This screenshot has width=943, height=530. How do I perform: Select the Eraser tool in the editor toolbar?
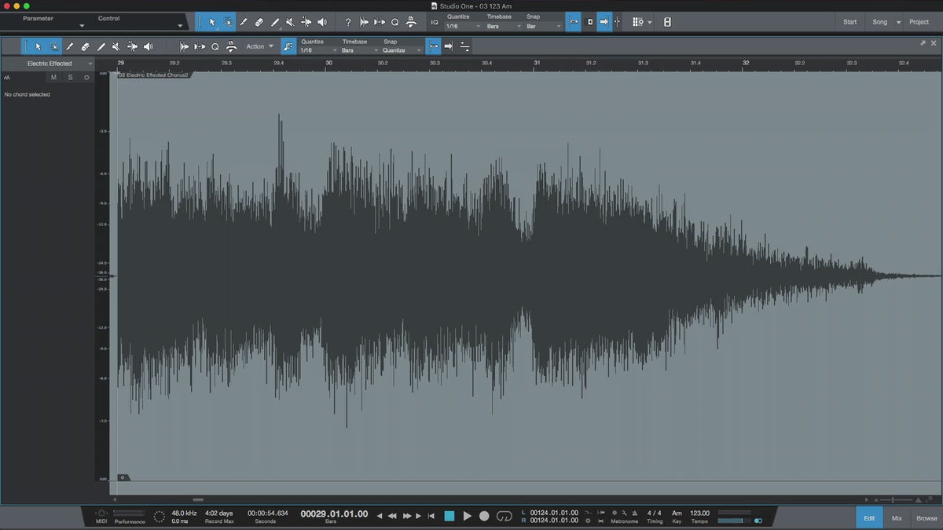(x=85, y=46)
